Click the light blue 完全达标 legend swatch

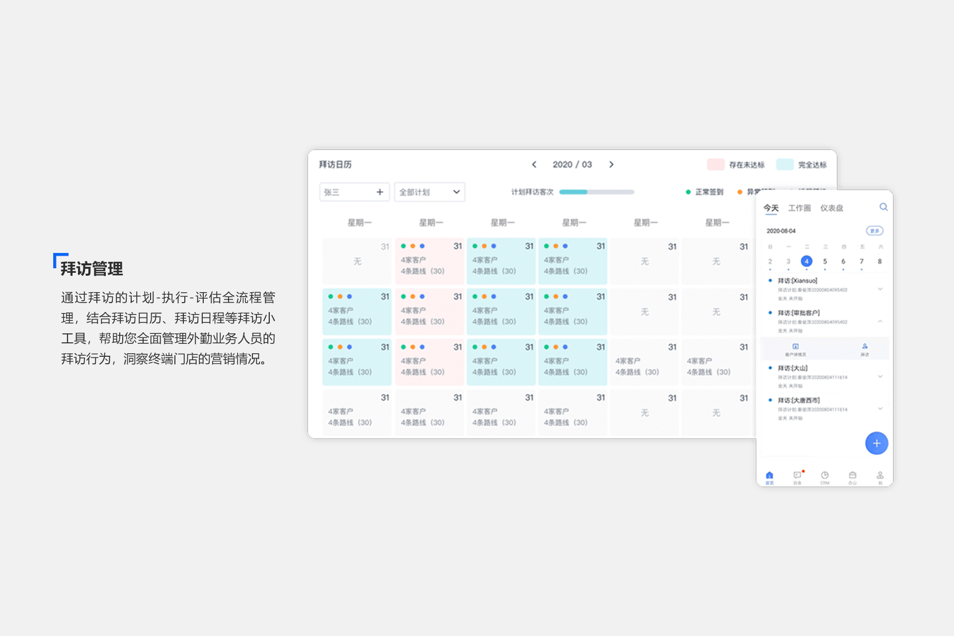point(785,164)
